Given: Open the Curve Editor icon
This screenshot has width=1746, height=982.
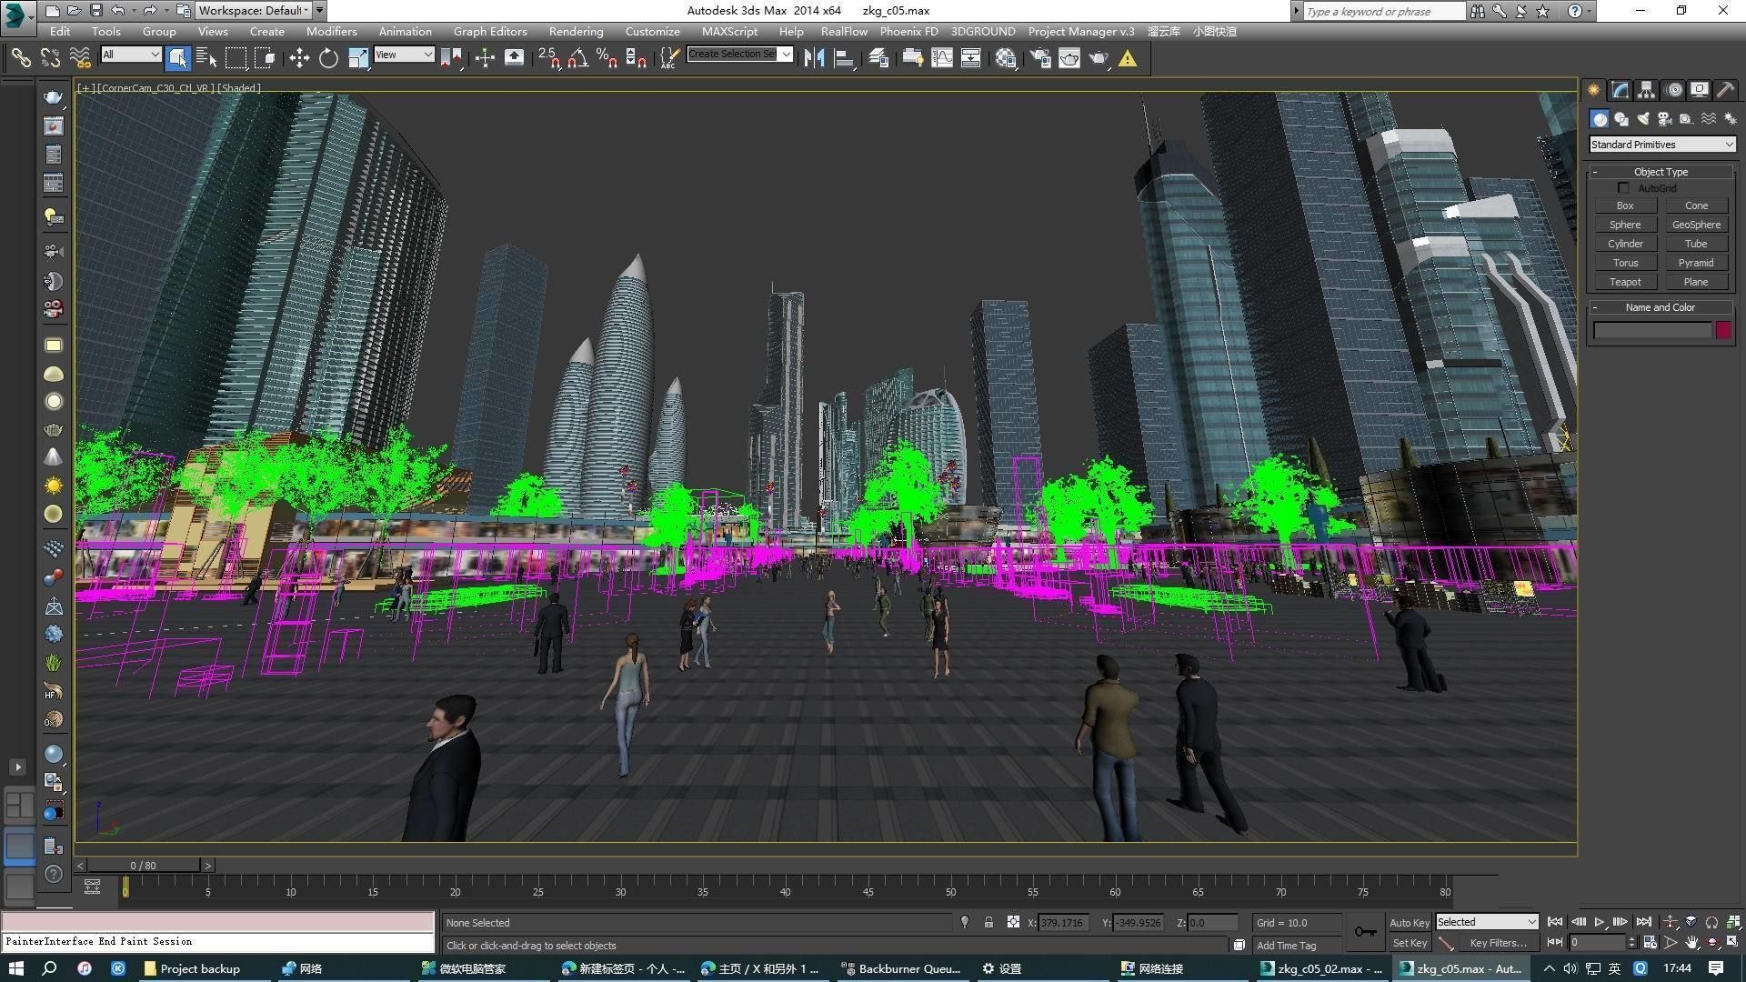Looking at the screenshot, I should [x=942, y=58].
